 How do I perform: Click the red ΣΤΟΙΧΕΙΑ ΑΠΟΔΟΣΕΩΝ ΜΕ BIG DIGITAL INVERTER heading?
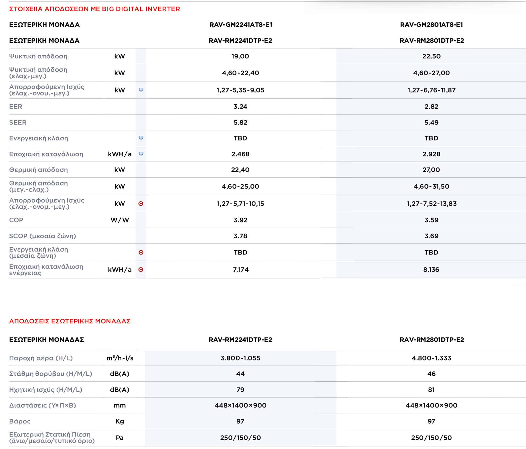[94, 9]
